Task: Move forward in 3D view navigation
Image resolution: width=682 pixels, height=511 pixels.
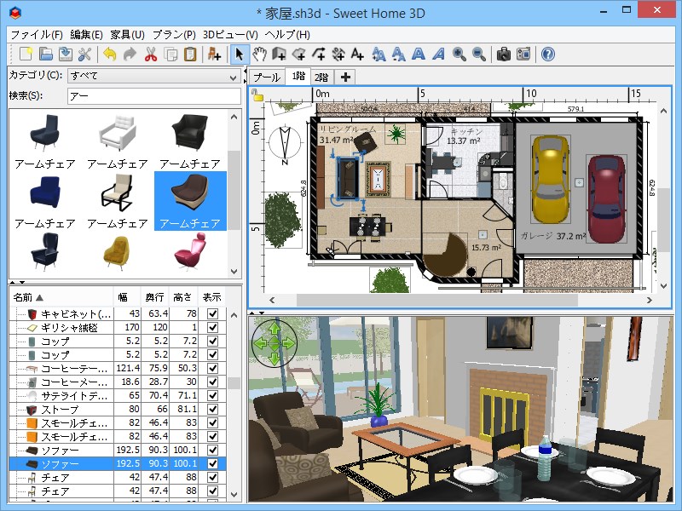Action: pos(274,329)
